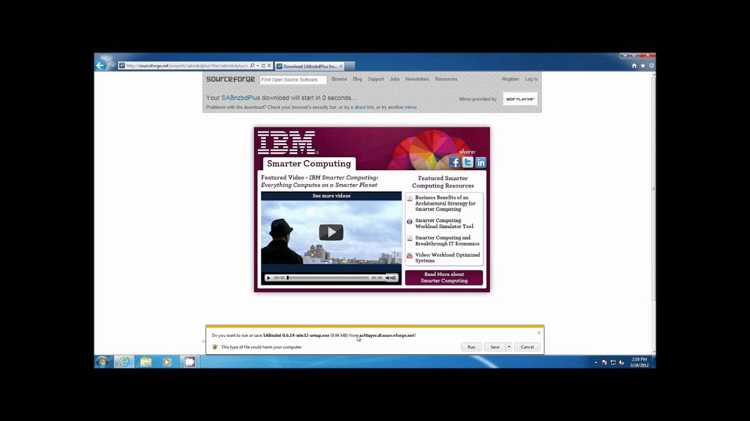Open Windows Explorer folder on taskbar
Screen dimensions: 750x421
pyautogui.click(x=146, y=362)
